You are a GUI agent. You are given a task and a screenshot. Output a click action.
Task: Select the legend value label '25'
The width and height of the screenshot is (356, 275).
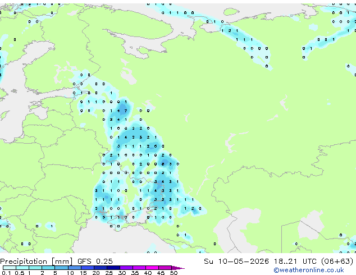click(x=109, y=273)
